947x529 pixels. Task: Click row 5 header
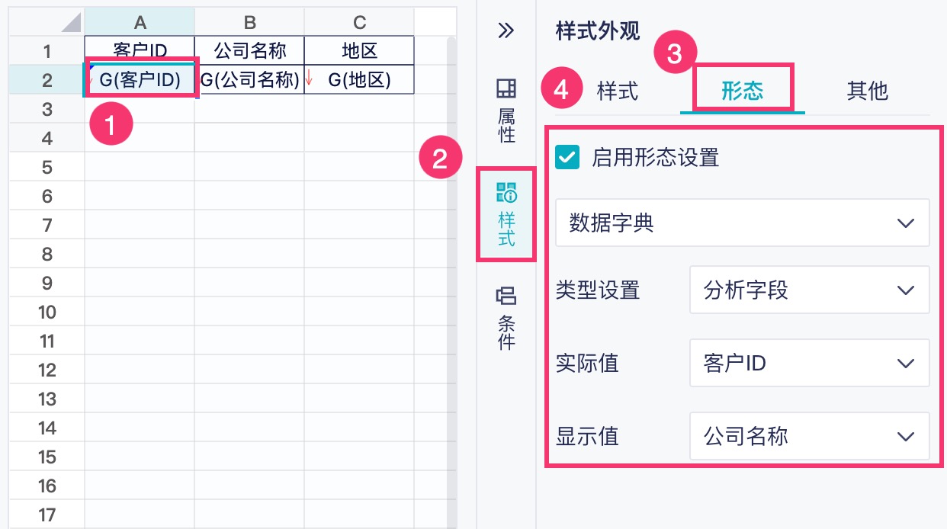(x=47, y=167)
